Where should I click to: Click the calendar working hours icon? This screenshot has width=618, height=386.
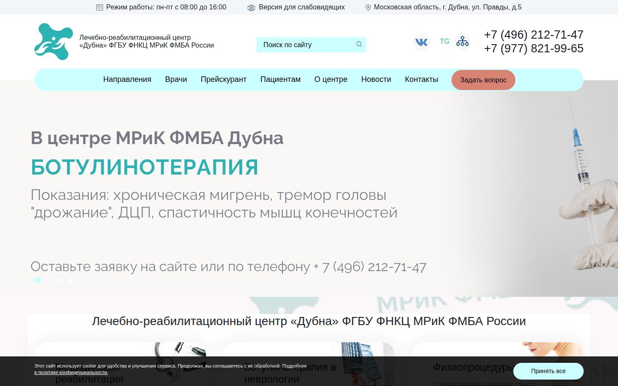pos(100,7)
